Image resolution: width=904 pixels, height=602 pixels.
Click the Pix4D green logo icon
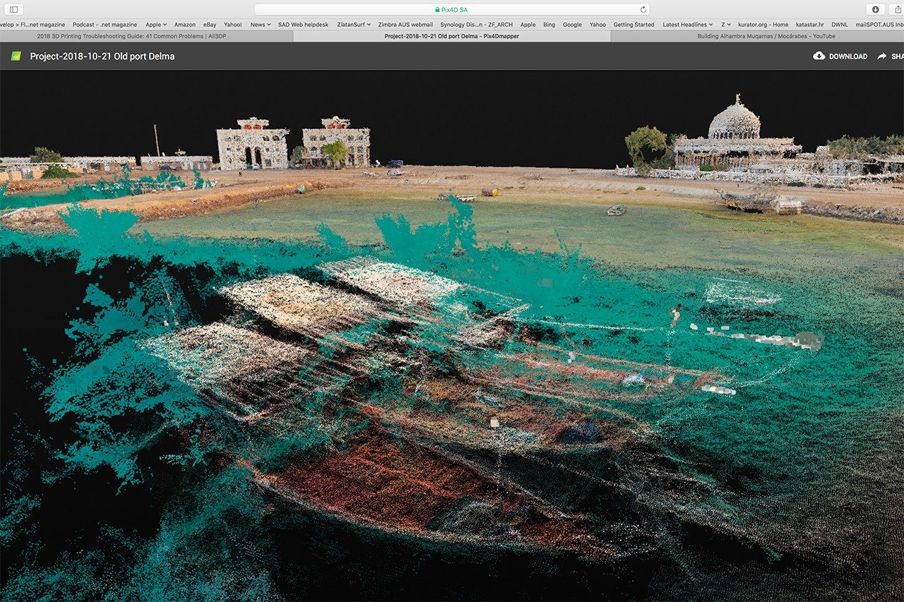point(16,56)
